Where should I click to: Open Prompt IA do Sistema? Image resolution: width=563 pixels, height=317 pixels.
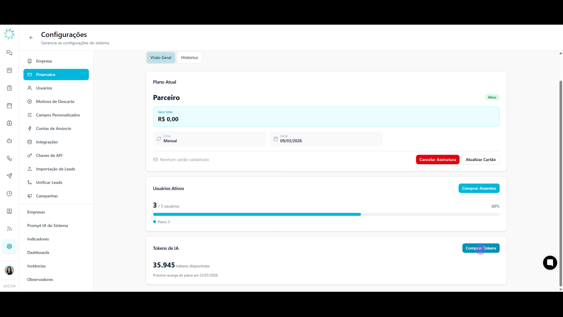point(56,225)
